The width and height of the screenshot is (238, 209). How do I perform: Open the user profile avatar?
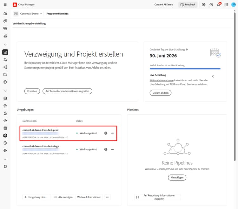click(x=233, y=5)
